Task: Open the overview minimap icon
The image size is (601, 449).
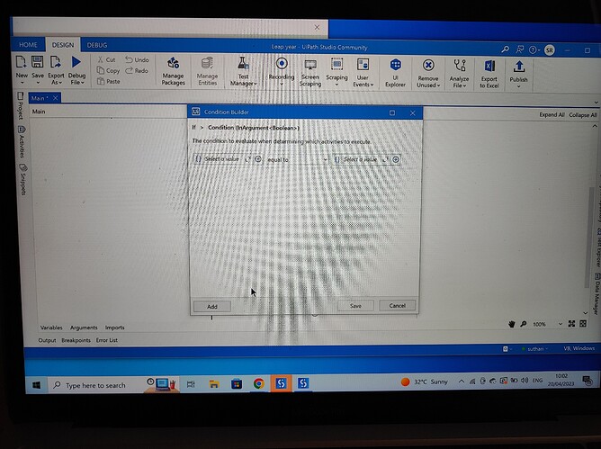Action: coord(583,324)
